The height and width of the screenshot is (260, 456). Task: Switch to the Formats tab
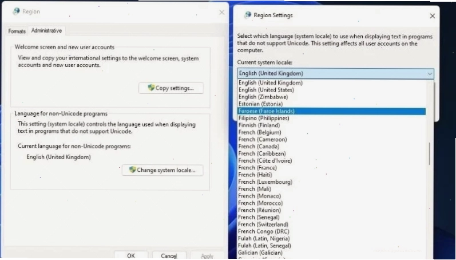[x=17, y=31]
